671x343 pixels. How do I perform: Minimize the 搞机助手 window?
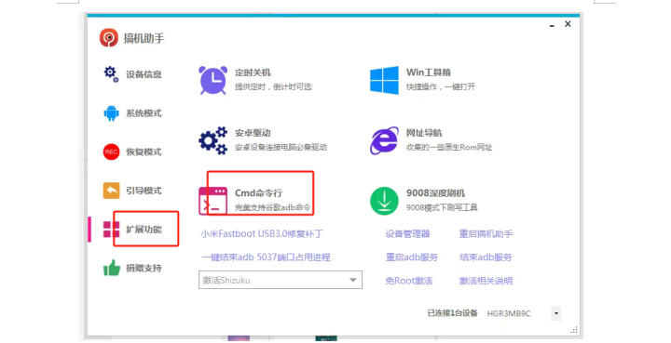[552, 25]
